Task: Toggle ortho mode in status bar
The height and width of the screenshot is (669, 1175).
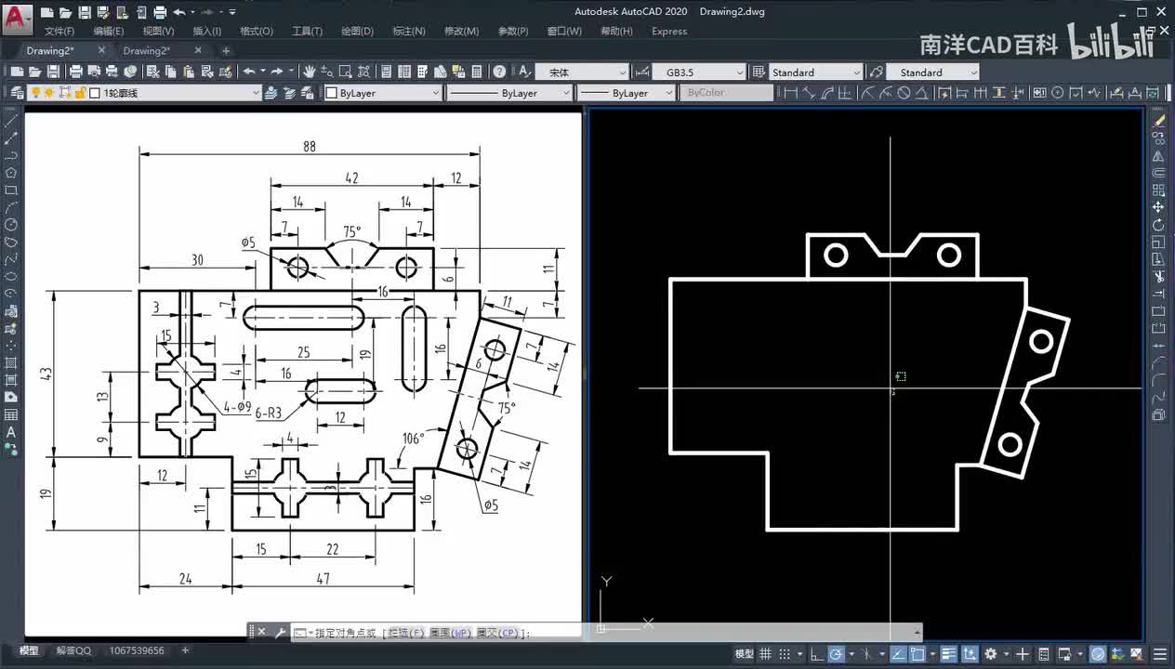Action: (817, 654)
